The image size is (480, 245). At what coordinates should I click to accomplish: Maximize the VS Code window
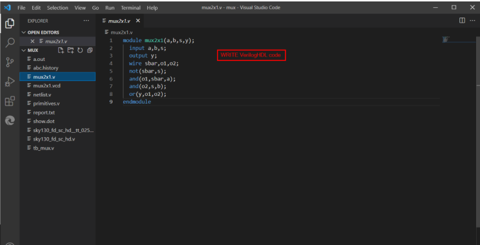pyautogui.click(x=454, y=7)
